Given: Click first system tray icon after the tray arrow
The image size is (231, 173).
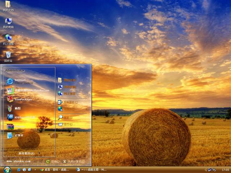Looking at the screenshot, I should click(210, 170).
